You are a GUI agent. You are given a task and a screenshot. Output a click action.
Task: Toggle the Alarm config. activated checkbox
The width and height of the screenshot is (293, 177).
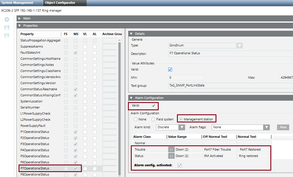point(180,165)
